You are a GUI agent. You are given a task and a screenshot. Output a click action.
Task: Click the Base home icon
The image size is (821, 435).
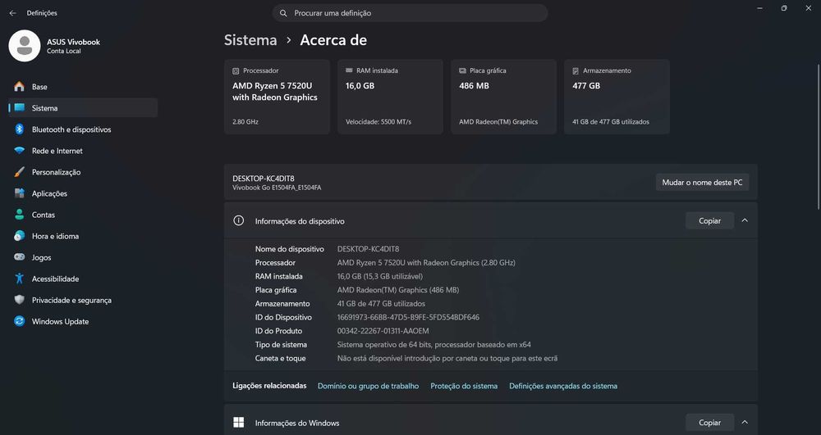(x=20, y=87)
